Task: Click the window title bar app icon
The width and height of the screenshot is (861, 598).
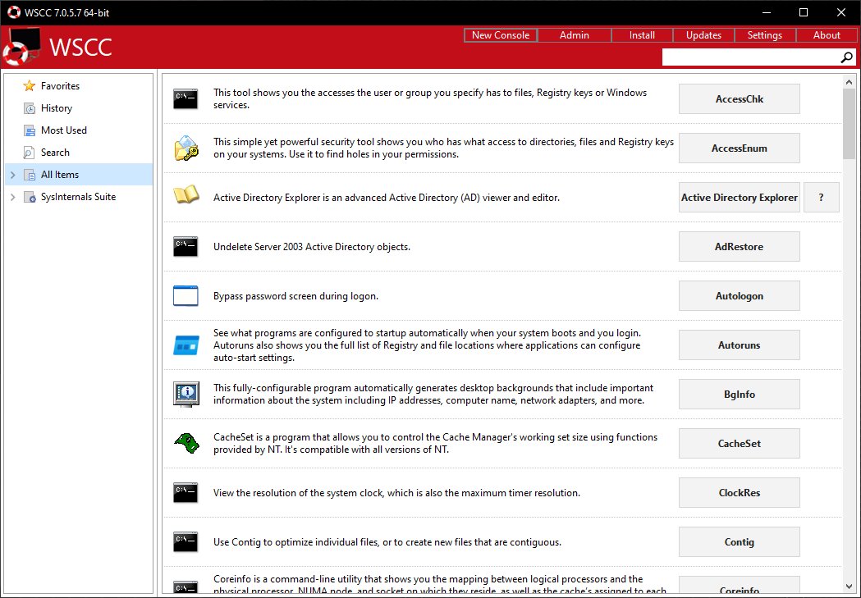Action: pyautogui.click(x=14, y=12)
